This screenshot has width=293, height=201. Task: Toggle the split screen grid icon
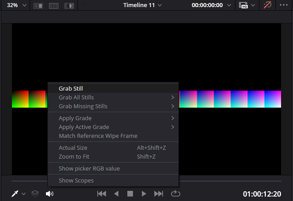point(53,6)
